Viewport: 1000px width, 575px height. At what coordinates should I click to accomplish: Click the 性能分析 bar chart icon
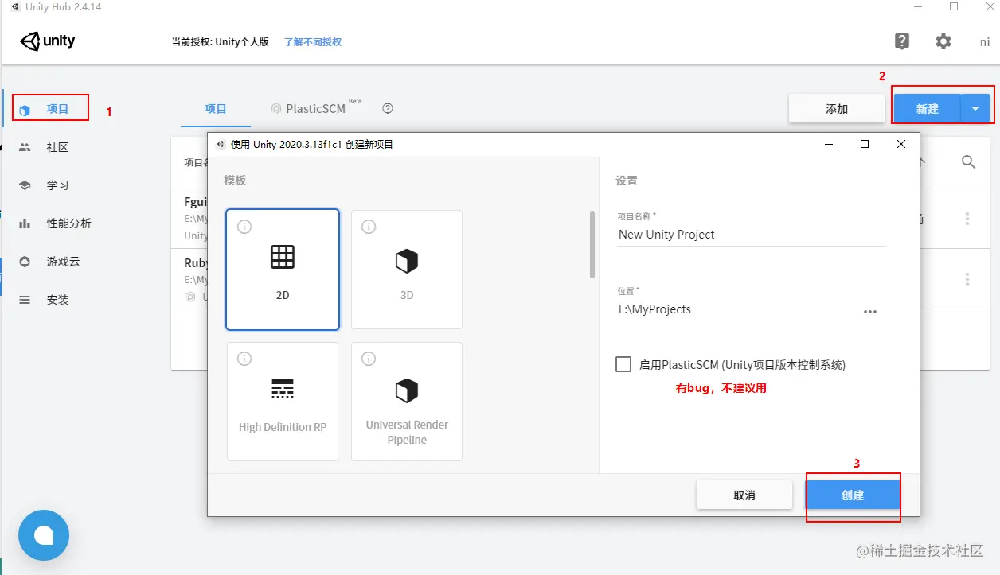coord(25,223)
